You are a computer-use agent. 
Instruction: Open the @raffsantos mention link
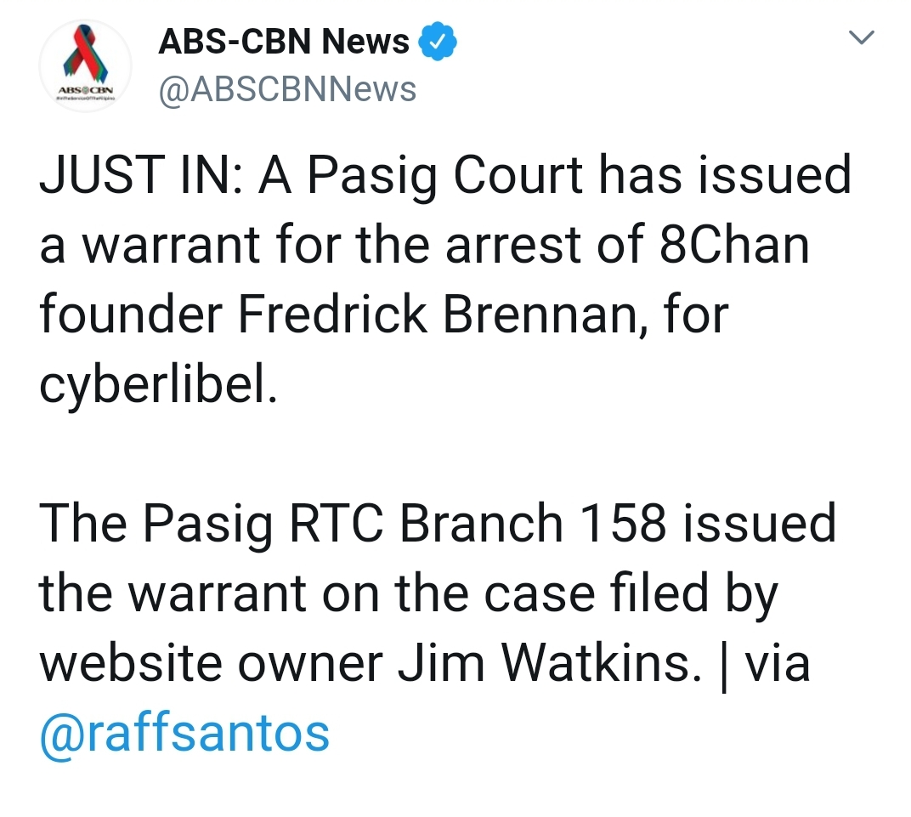184,734
